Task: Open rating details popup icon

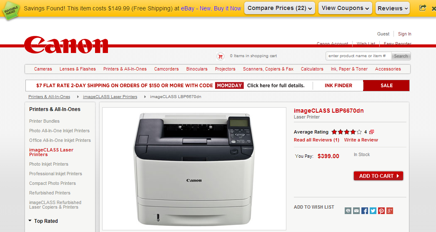Action: (371, 132)
